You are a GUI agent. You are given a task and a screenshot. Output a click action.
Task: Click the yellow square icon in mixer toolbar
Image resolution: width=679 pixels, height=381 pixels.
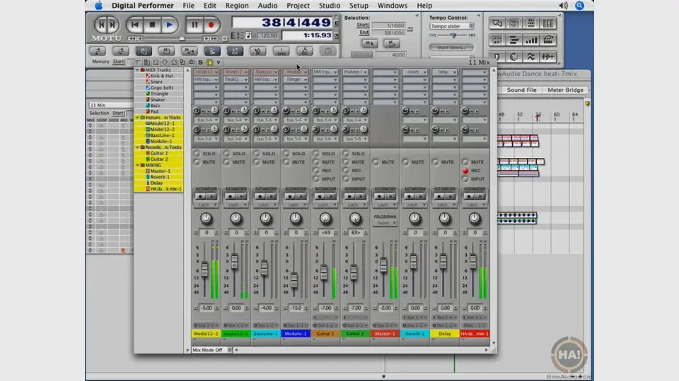click(209, 62)
